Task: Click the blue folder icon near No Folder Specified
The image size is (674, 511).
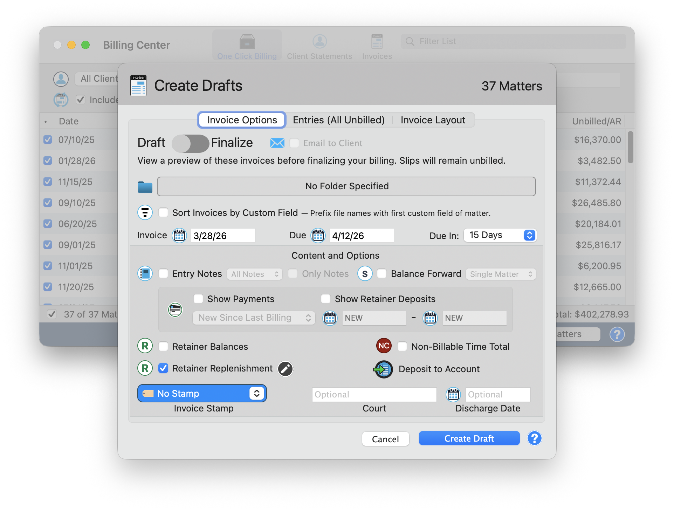Action: tap(145, 186)
